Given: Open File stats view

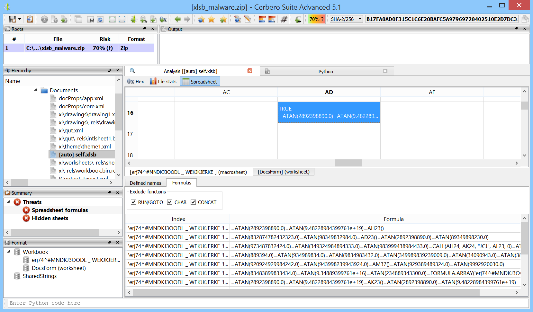Looking at the screenshot, I should 163,82.
